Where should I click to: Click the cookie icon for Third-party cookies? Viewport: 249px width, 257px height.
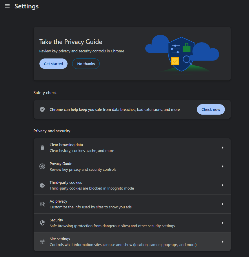[42, 185]
